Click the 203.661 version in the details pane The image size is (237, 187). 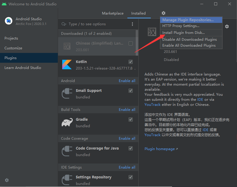click(x=170, y=52)
